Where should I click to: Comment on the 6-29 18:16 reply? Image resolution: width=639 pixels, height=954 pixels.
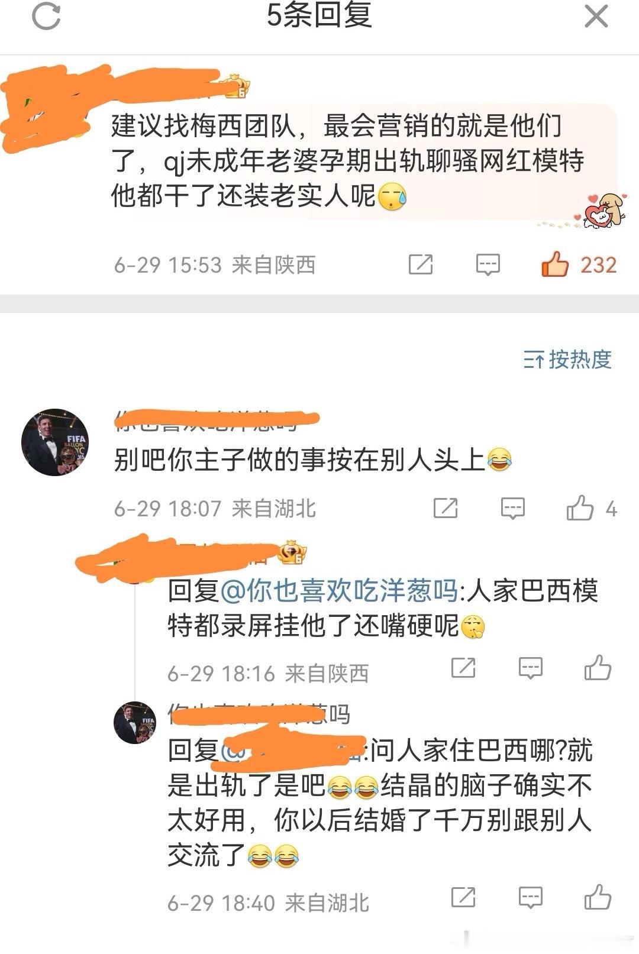[x=530, y=668]
